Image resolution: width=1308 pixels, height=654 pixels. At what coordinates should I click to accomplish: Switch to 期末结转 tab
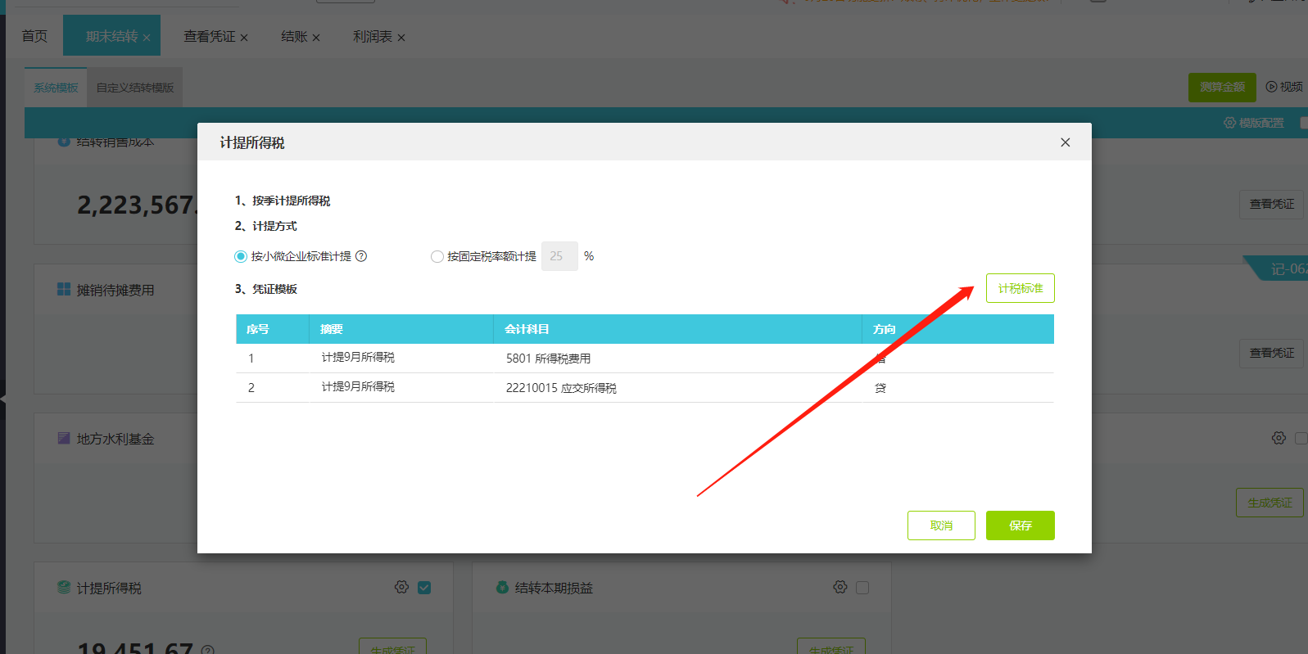[111, 36]
